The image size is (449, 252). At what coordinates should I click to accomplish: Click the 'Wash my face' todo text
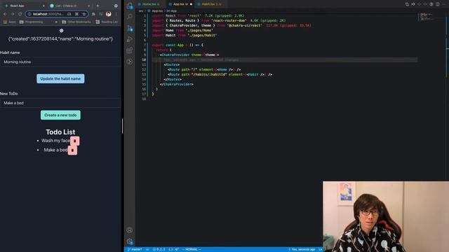[56, 141]
